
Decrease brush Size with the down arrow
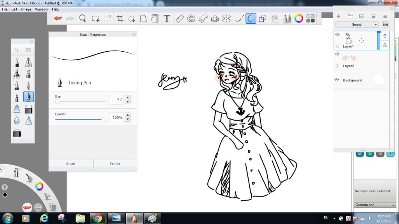tap(128, 102)
